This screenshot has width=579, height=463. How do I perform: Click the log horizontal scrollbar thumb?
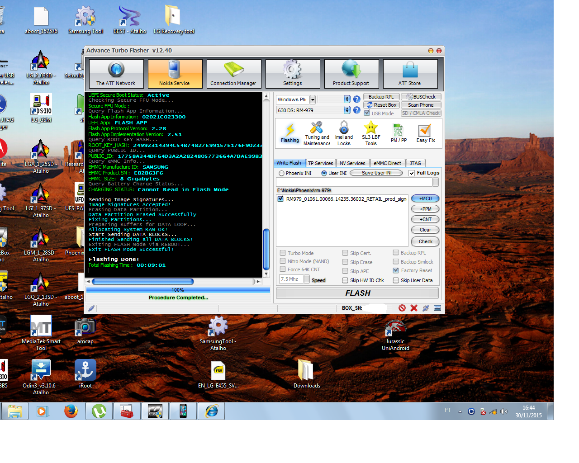pos(143,281)
